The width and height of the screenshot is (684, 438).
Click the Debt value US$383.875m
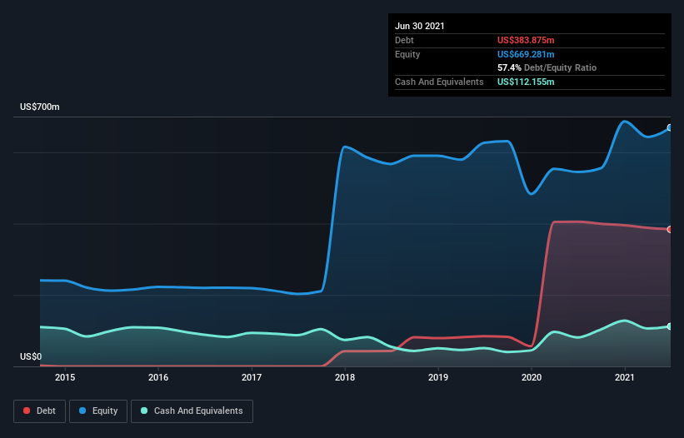pyautogui.click(x=526, y=40)
